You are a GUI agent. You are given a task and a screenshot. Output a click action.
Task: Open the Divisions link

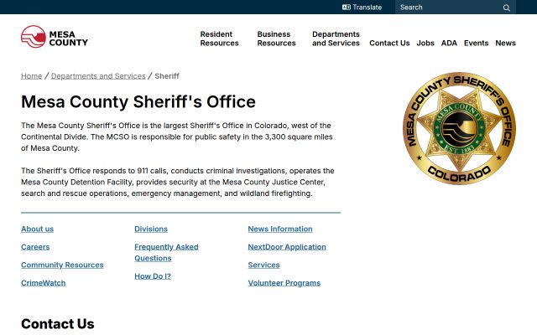151,229
